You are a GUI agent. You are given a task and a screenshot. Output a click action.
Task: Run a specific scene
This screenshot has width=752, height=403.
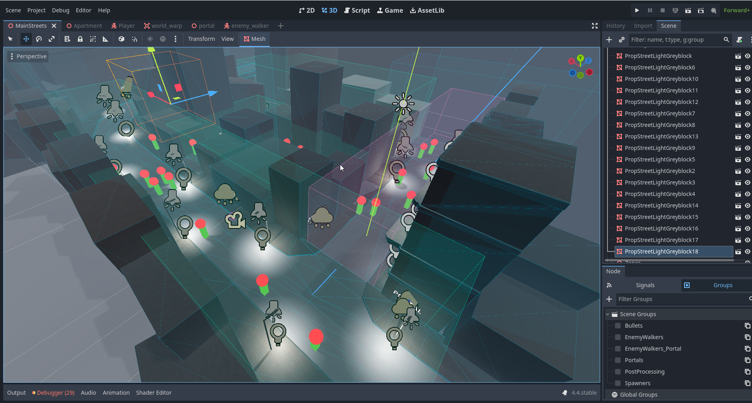pyautogui.click(x=701, y=10)
